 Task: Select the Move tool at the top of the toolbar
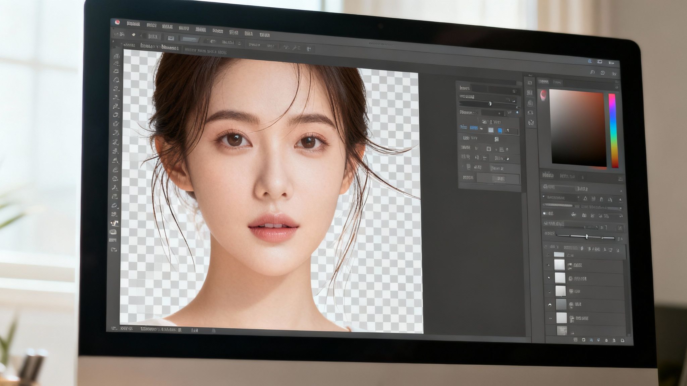(x=118, y=57)
